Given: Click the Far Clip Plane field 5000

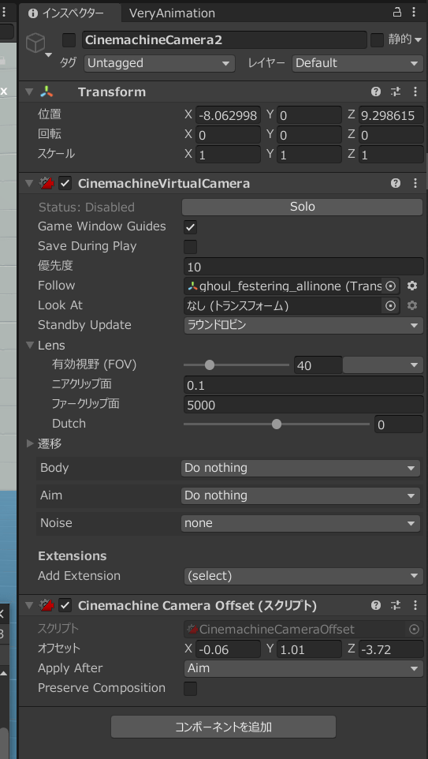Looking at the screenshot, I should 303,405.
